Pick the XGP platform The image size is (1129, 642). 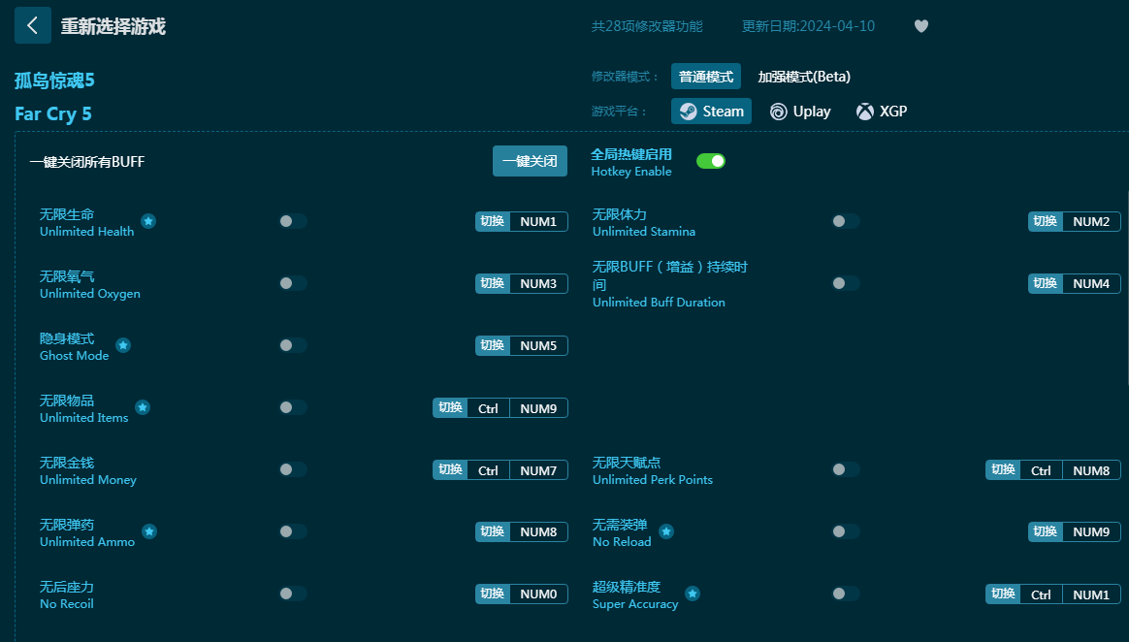[x=882, y=112]
